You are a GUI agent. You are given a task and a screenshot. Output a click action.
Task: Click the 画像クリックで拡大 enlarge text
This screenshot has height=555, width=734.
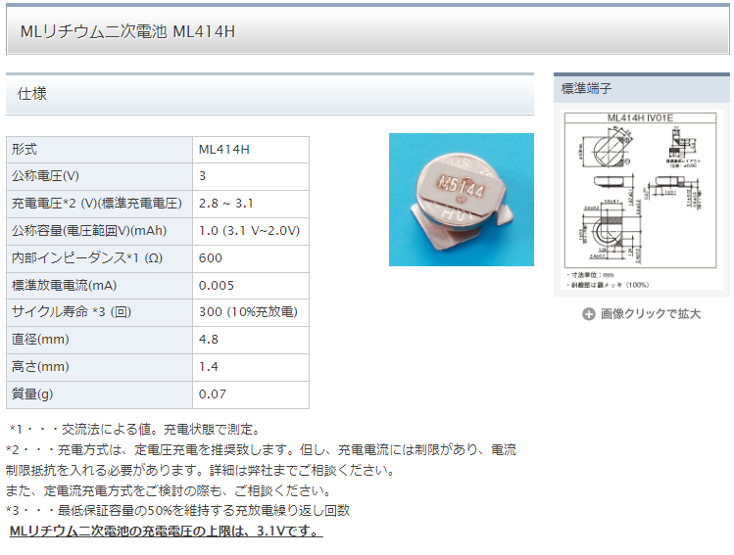(x=651, y=314)
